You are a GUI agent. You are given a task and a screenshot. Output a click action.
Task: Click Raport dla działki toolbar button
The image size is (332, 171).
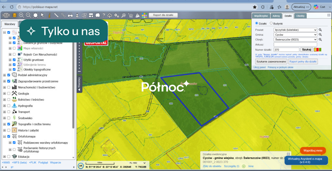click(x=163, y=15)
